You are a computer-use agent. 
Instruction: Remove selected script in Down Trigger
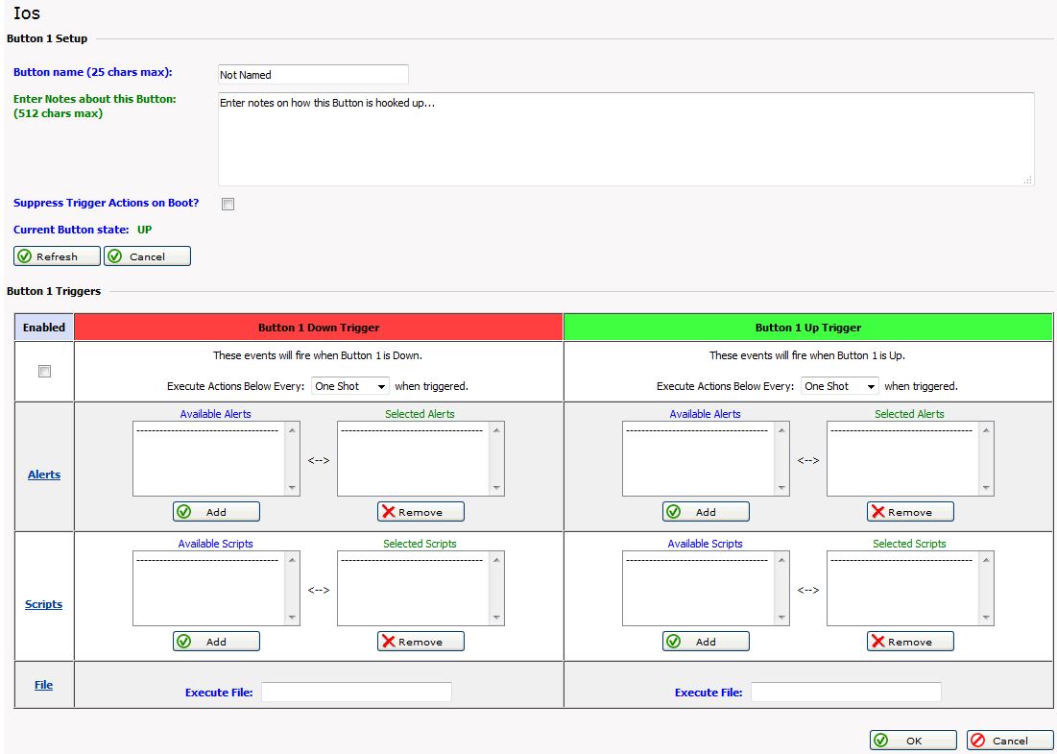(x=420, y=642)
